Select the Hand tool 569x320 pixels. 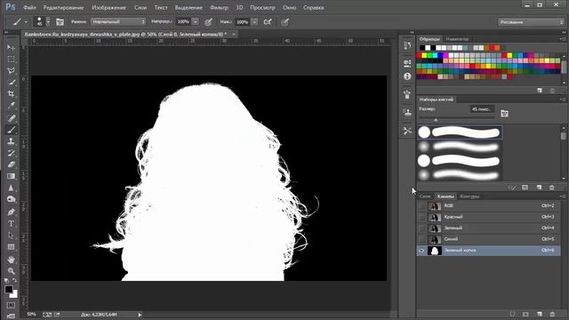click(11, 260)
